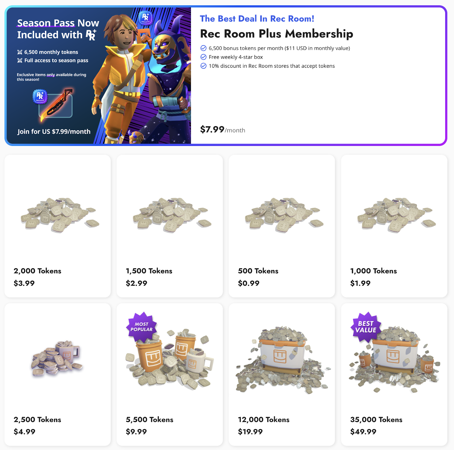Click 'Join for US $7.99/month' on the banner
The height and width of the screenshot is (450, 454).
(x=54, y=131)
